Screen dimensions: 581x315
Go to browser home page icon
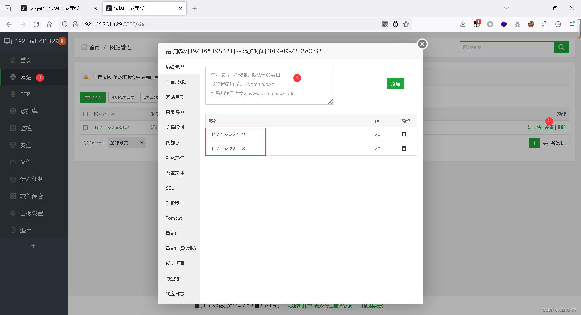pyautogui.click(x=50, y=24)
